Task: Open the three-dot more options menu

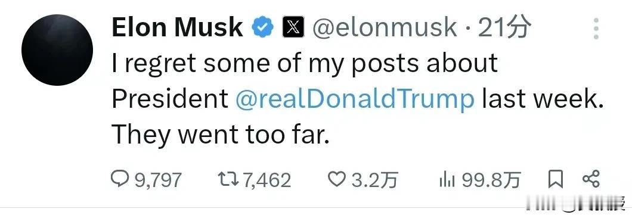Action: (596, 29)
